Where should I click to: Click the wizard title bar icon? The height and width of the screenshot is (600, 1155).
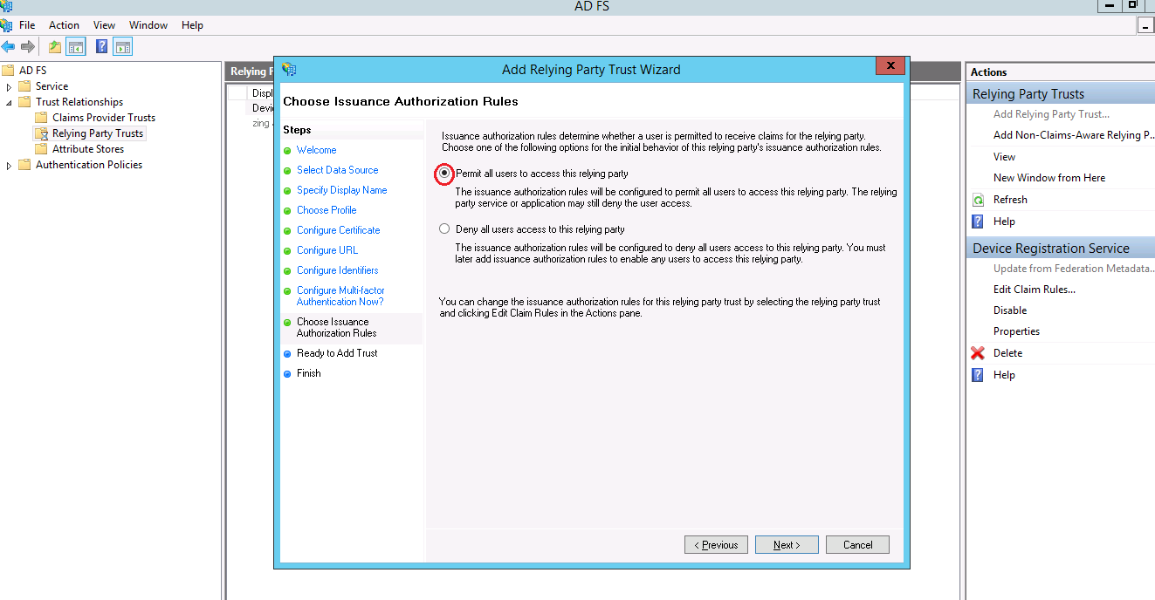289,69
